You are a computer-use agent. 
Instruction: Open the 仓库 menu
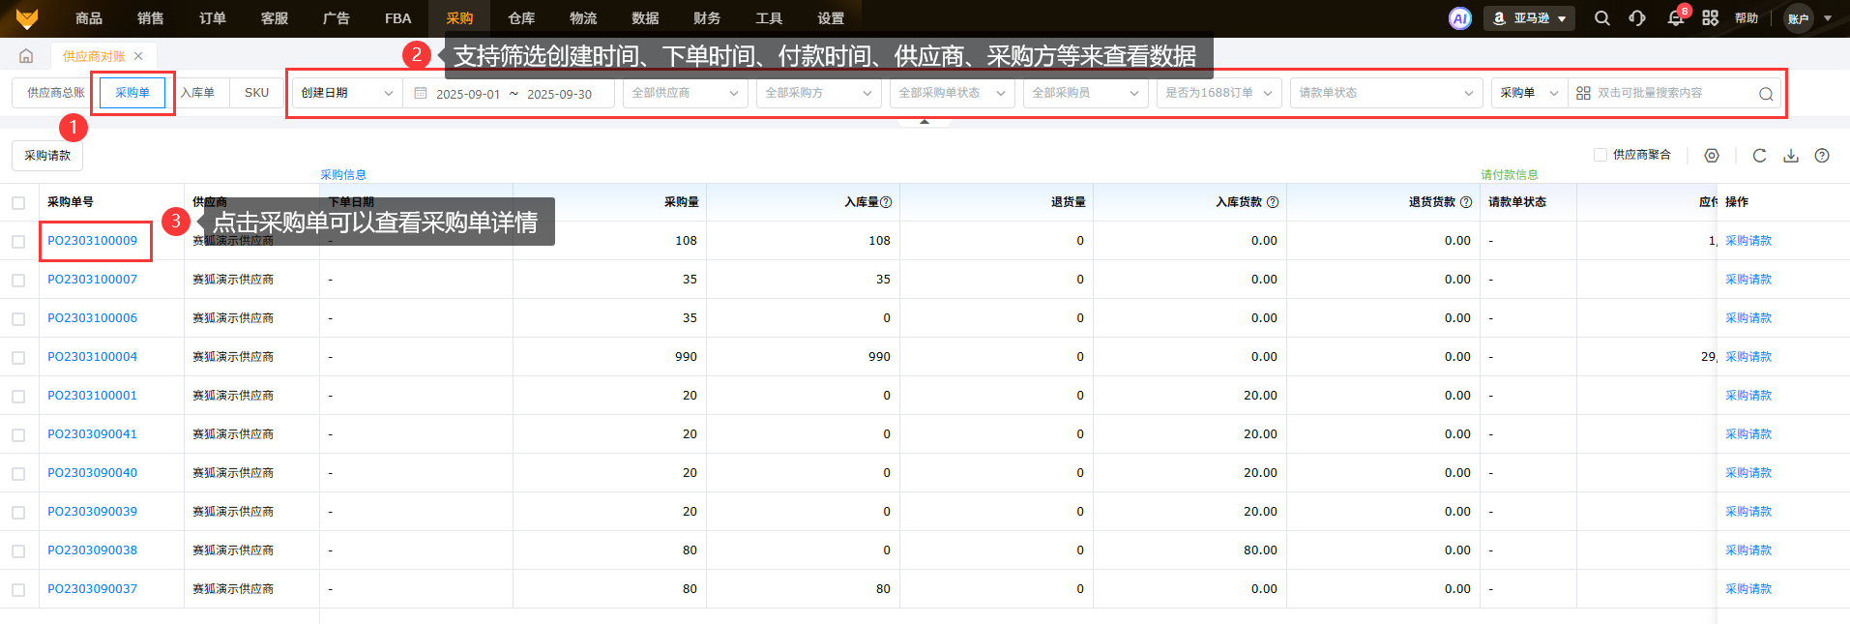tap(521, 18)
